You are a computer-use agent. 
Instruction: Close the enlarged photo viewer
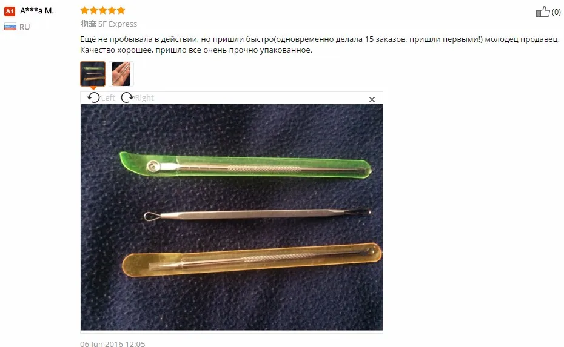[x=372, y=99]
